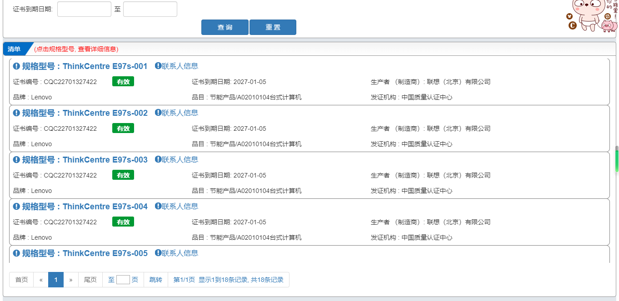Click info icon before E97s-002 规格型号
This screenshot has width=619, height=301.
click(16, 113)
